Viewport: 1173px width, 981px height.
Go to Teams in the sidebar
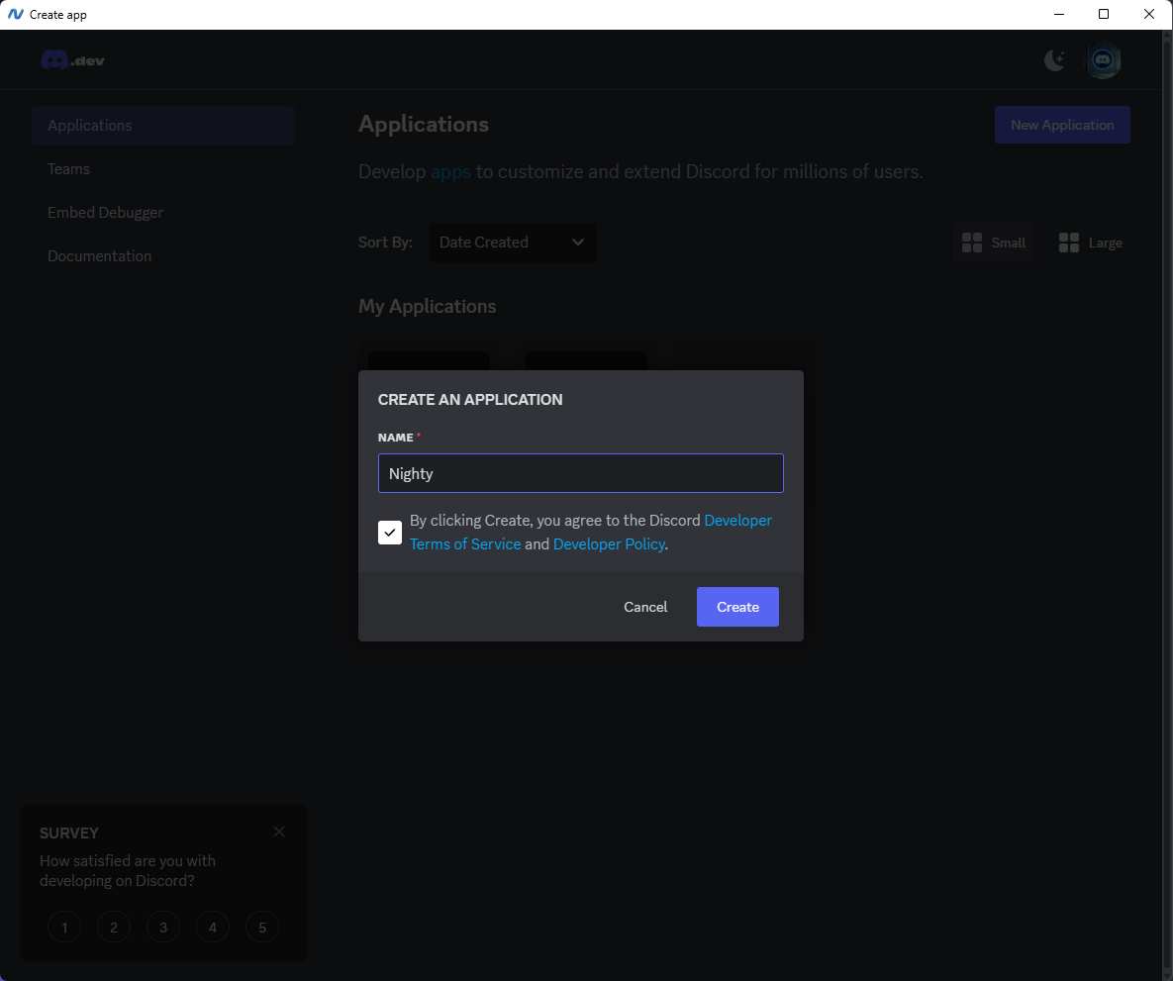[x=69, y=169]
